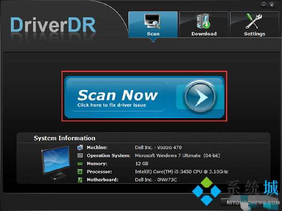Select the 'Intel(R) Core(TM) i5-3450' processor value
Viewport: 282px width, 211px height.
[181, 172]
